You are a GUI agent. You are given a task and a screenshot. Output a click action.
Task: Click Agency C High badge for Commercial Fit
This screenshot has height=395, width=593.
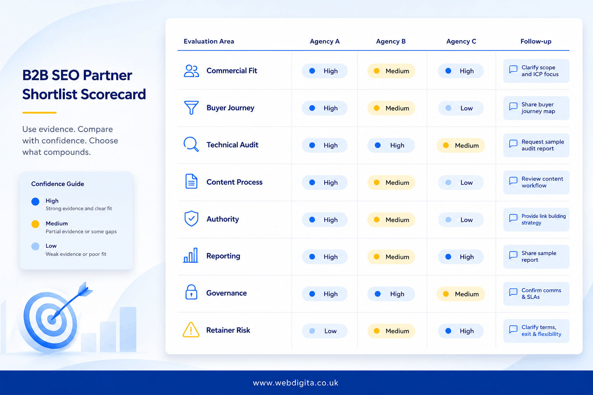point(461,71)
